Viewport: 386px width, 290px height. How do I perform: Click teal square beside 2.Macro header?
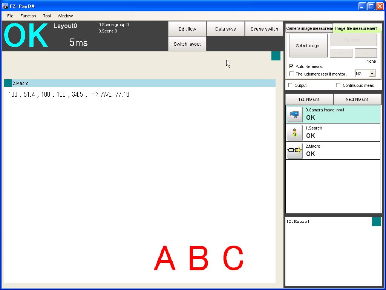pos(8,83)
